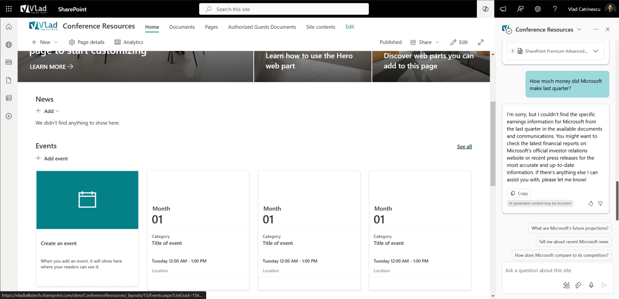Start voice input with the microphone icon
The height and width of the screenshot is (299, 619).
[591, 285]
